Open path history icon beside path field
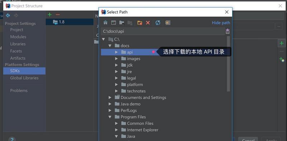The width and height of the screenshot is (287, 141). [227, 31]
